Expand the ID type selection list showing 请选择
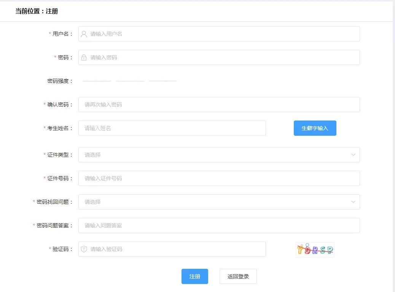 point(219,155)
